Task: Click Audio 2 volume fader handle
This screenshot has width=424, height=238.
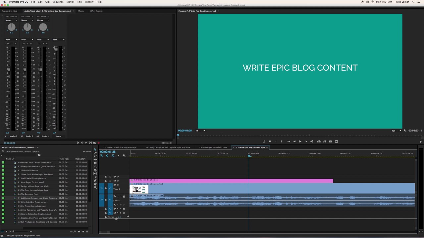Action: pos(25,68)
